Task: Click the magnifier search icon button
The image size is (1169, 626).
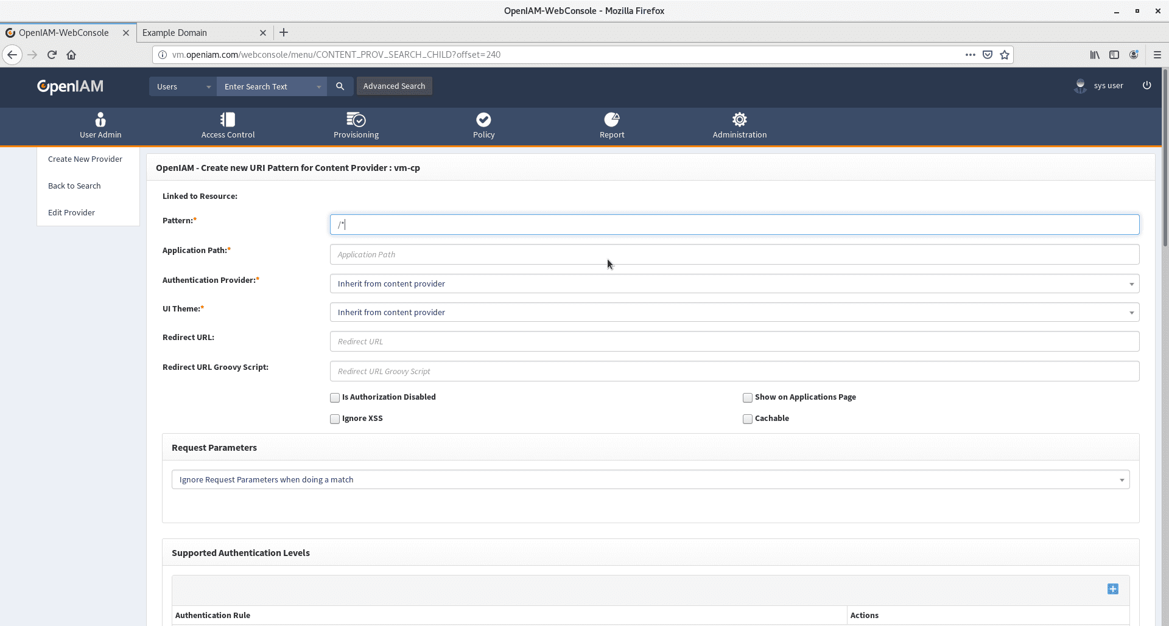Action: [x=340, y=86]
